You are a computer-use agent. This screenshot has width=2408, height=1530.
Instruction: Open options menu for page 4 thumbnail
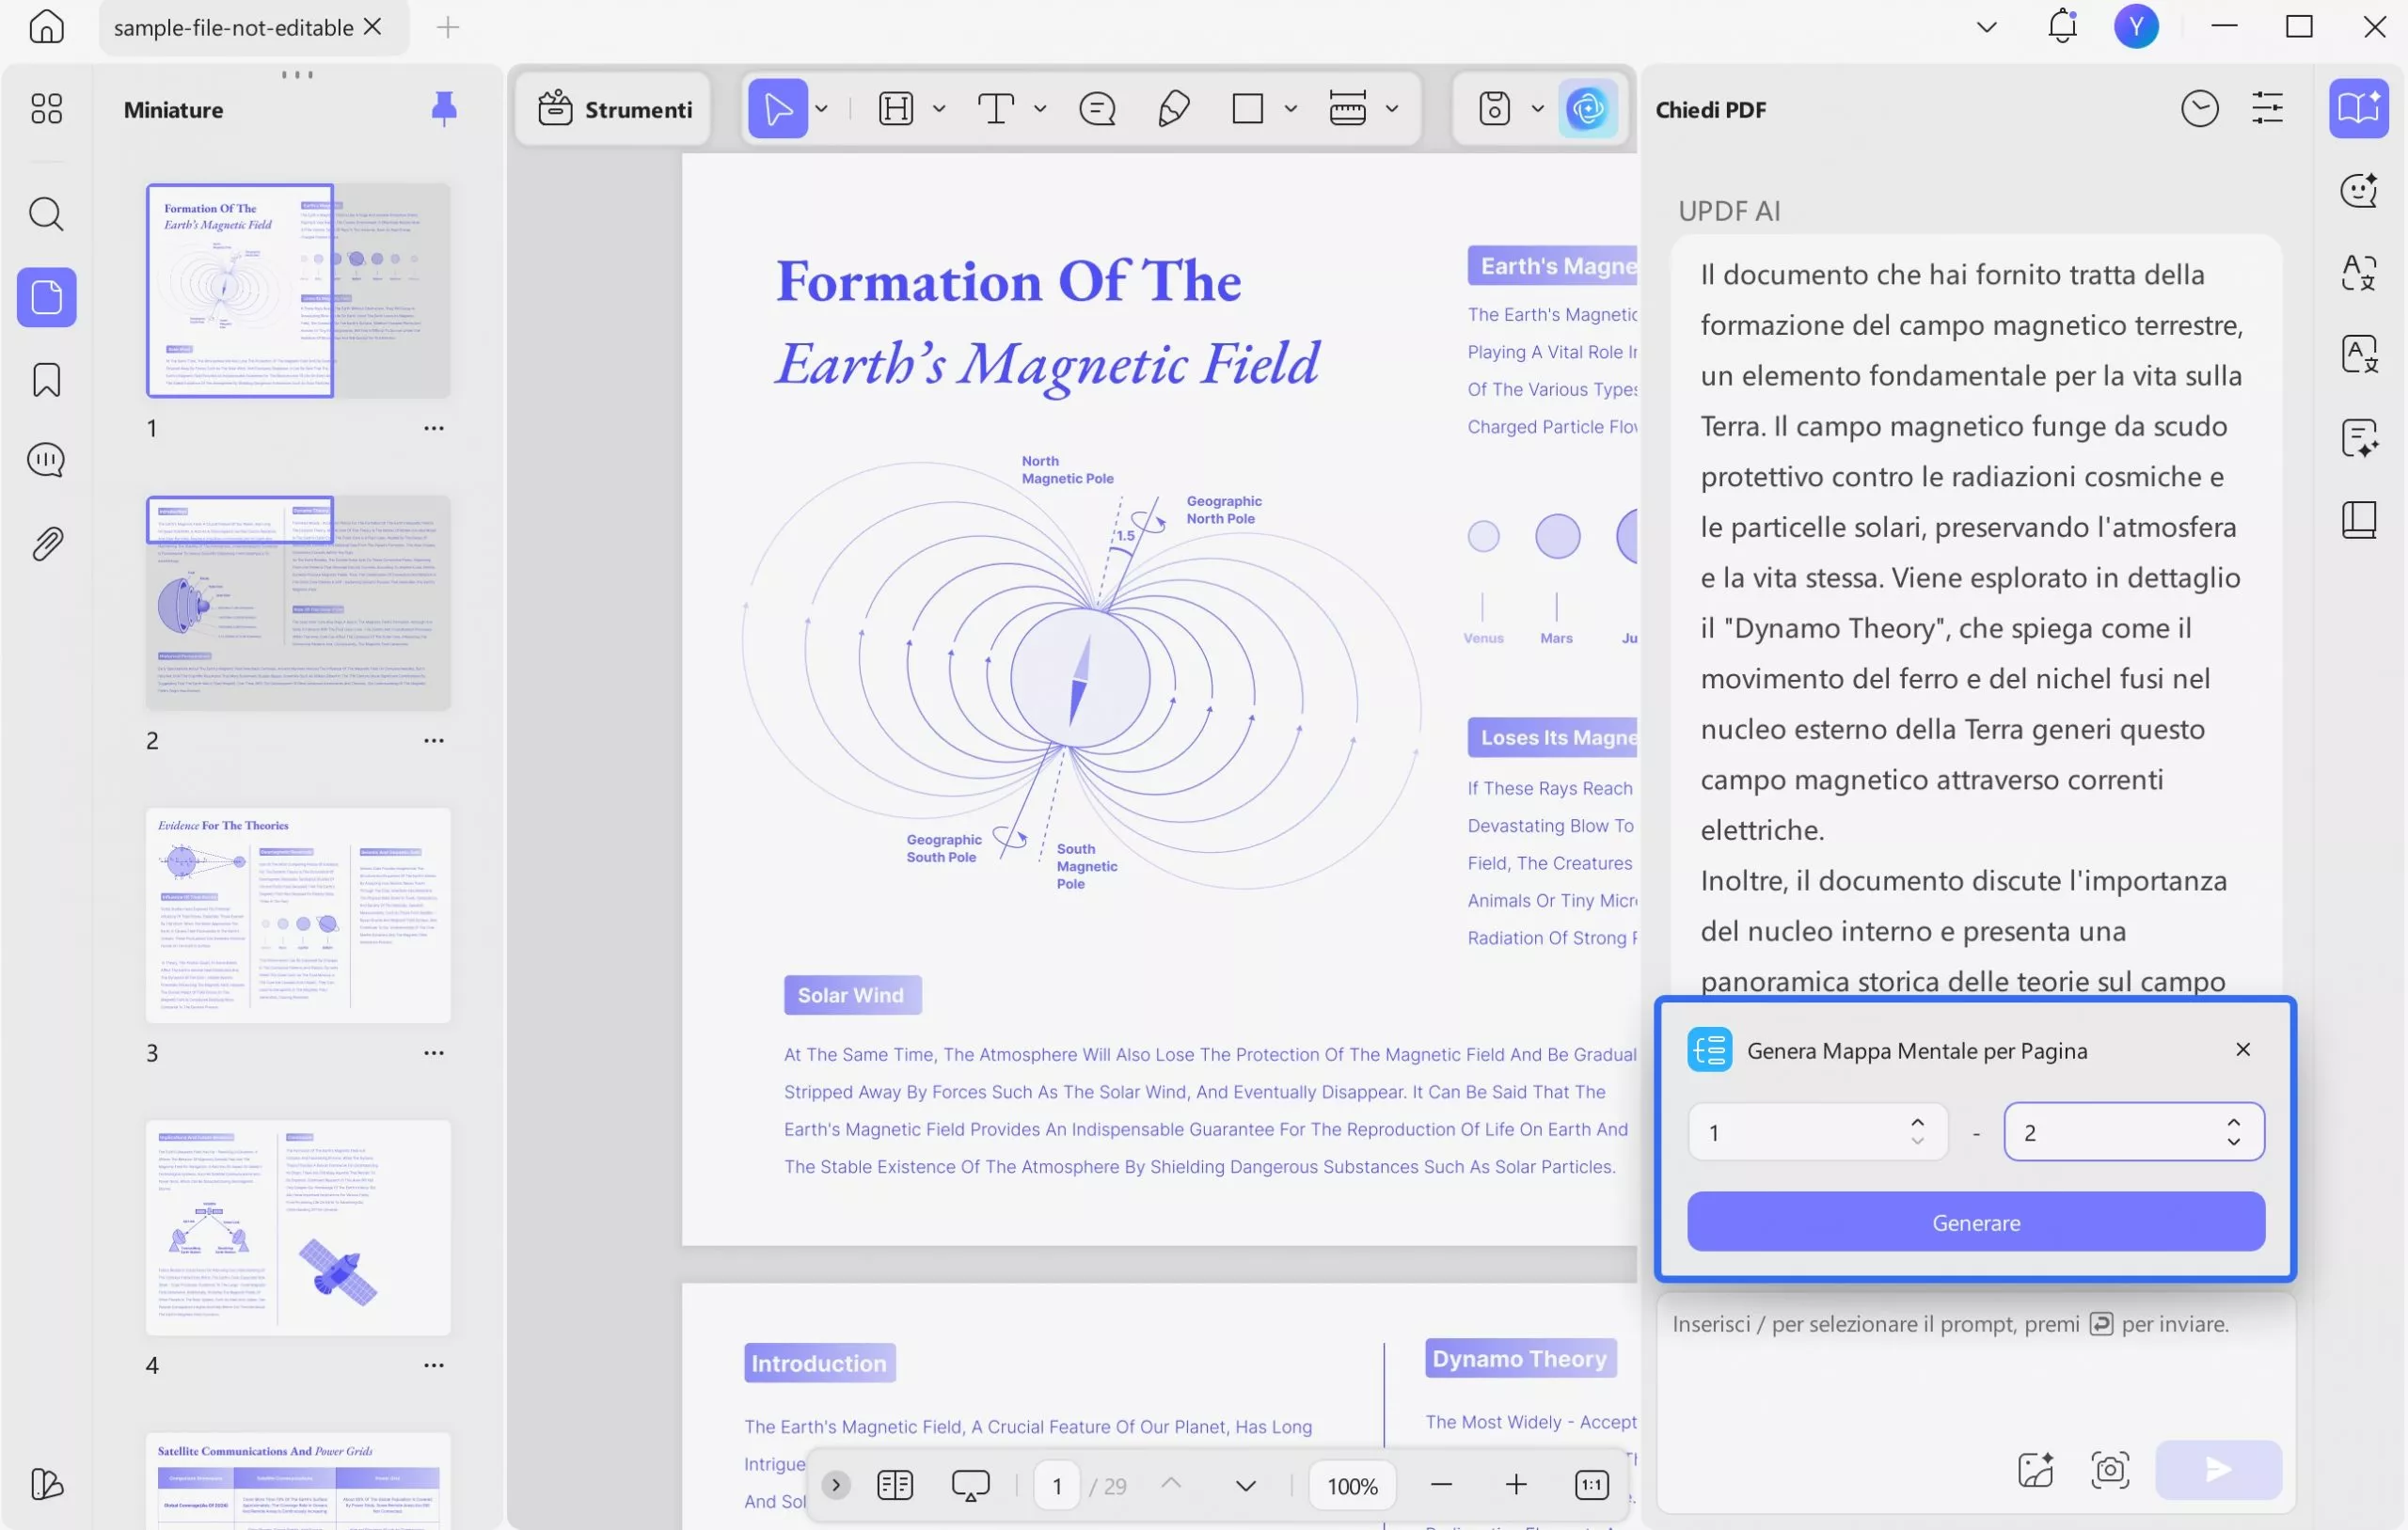(433, 1365)
